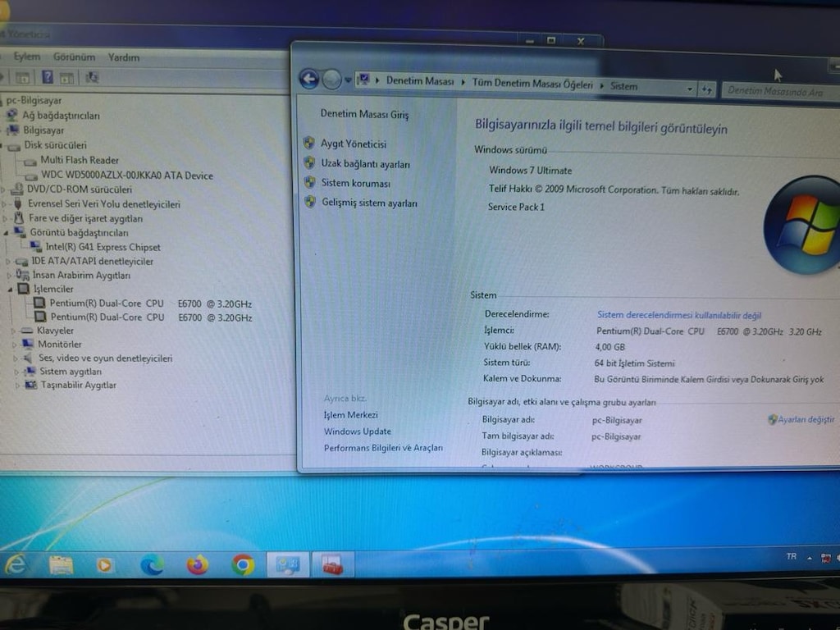This screenshot has width=840, height=630.
Task: Click Tüm Denetim Masası Öğeleri breadcrumb
Action: (x=532, y=84)
